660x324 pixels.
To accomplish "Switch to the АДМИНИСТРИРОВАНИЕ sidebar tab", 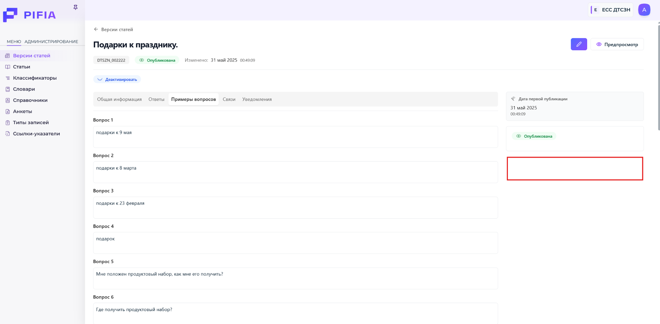I will click(51, 42).
